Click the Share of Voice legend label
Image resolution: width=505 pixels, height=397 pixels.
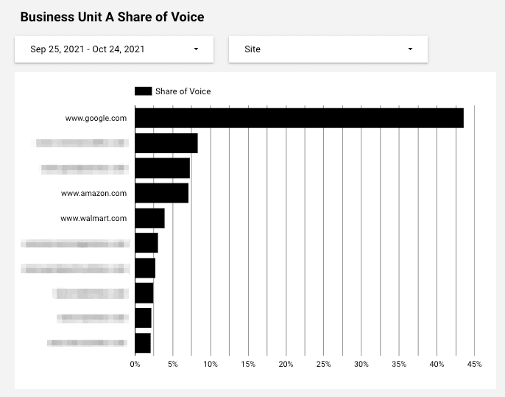click(183, 91)
